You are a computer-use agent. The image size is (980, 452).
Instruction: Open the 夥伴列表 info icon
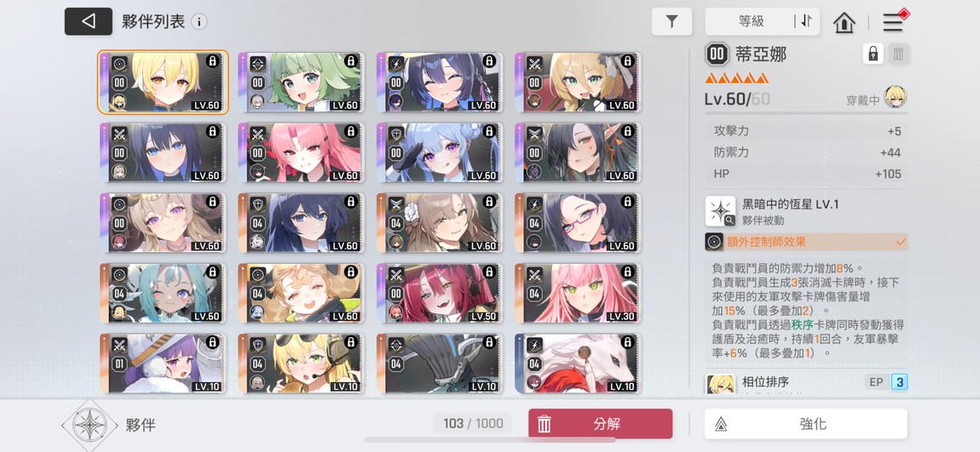pos(199,22)
